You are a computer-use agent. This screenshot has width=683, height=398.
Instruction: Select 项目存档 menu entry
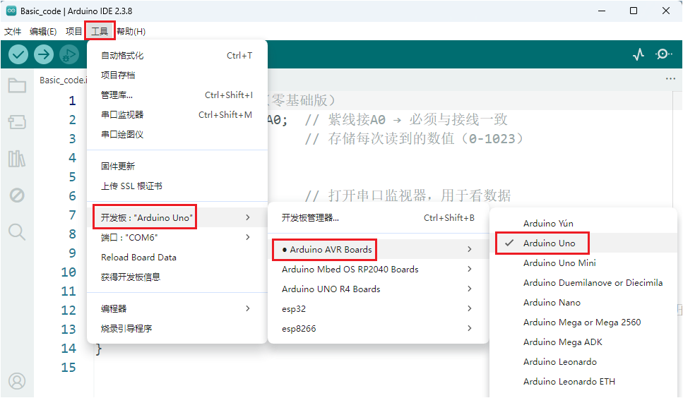click(177, 76)
